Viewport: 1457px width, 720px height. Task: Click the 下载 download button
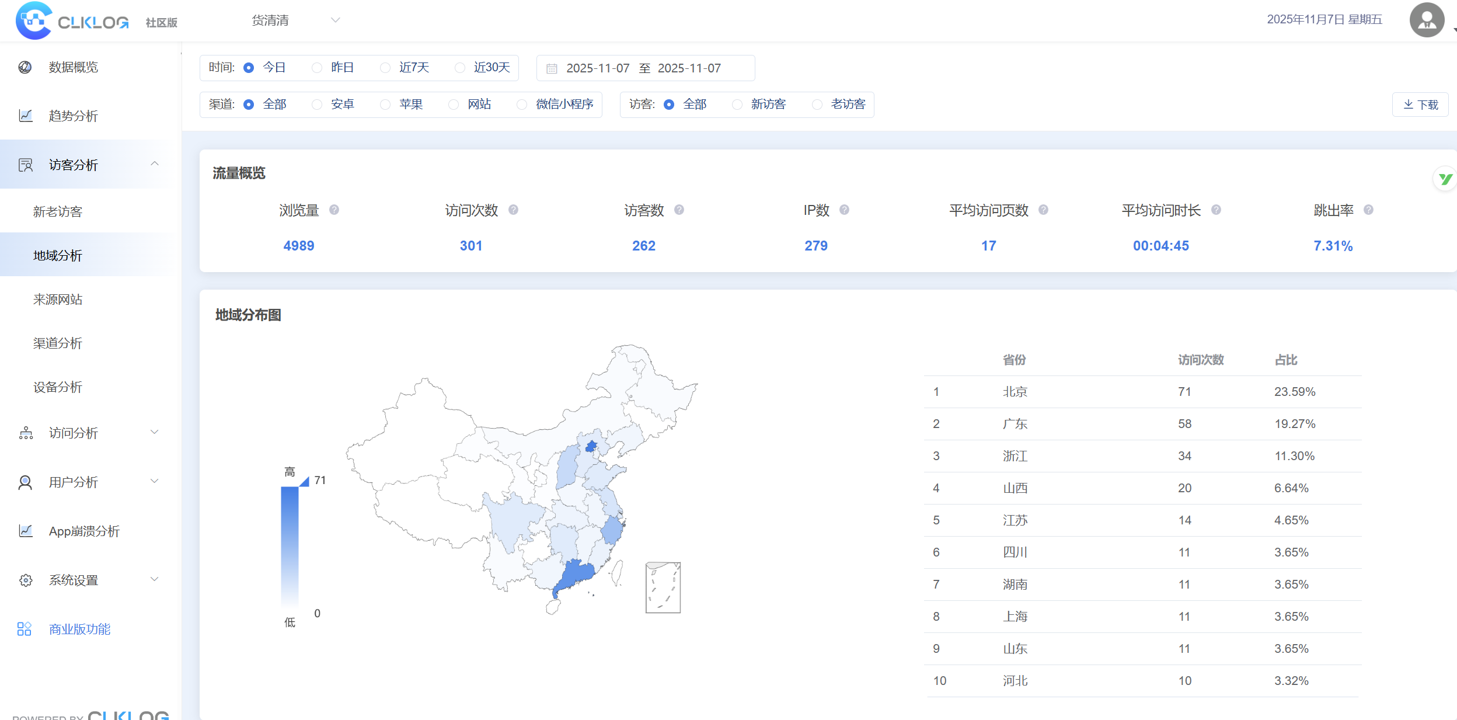(1420, 105)
